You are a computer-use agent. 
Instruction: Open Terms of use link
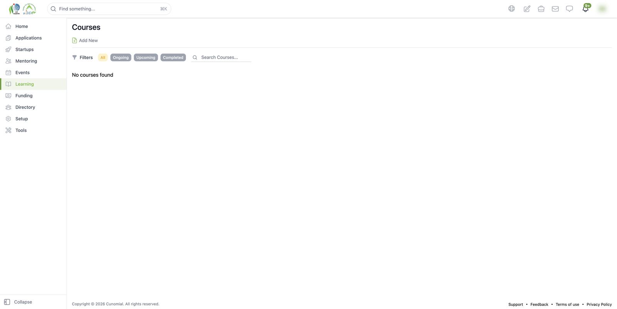[567, 304]
